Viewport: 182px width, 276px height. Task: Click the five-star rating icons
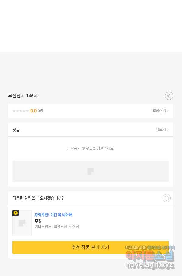21,111
